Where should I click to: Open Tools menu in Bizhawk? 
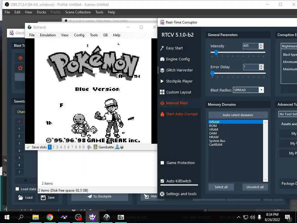pos(94,35)
